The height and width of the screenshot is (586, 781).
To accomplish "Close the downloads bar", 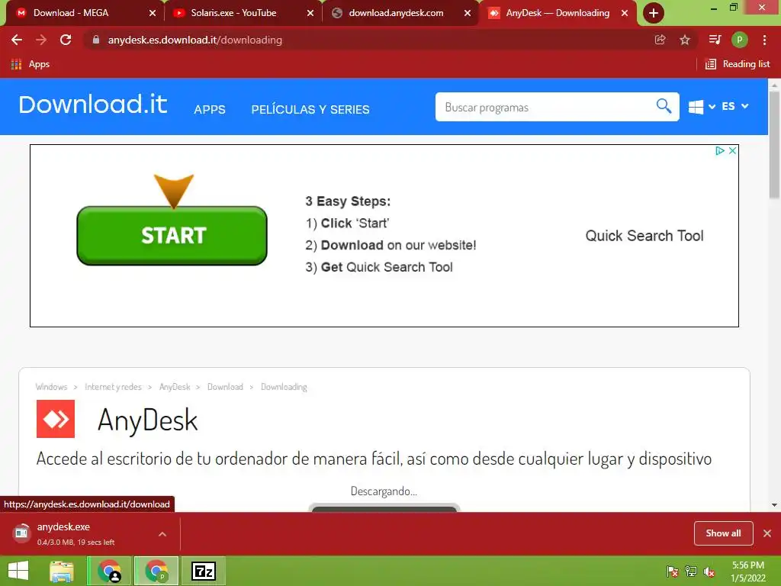I will point(767,533).
